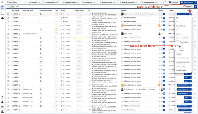Open the Generate Invoices tab
The width and height of the screenshot is (198, 114).
(108, 2)
